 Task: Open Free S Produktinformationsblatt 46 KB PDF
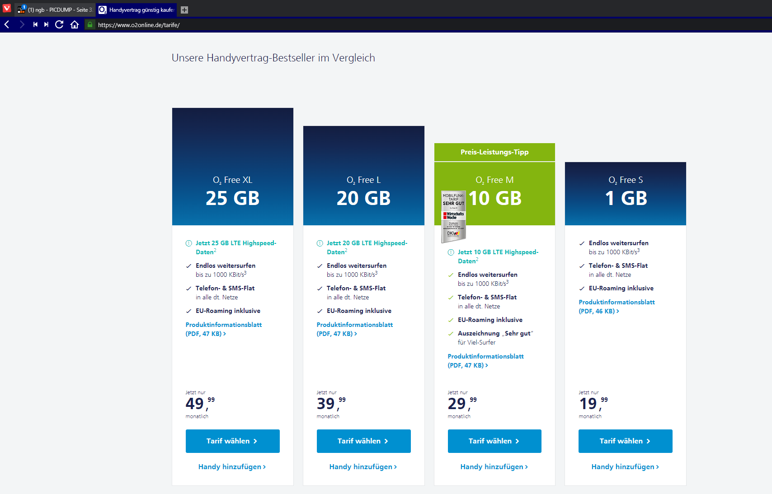(617, 307)
